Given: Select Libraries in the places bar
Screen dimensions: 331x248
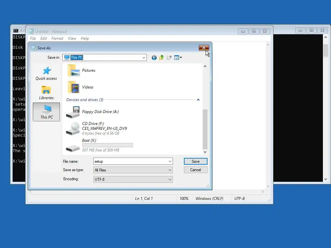Looking at the screenshot, I should pyautogui.click(x=46, y=93).
